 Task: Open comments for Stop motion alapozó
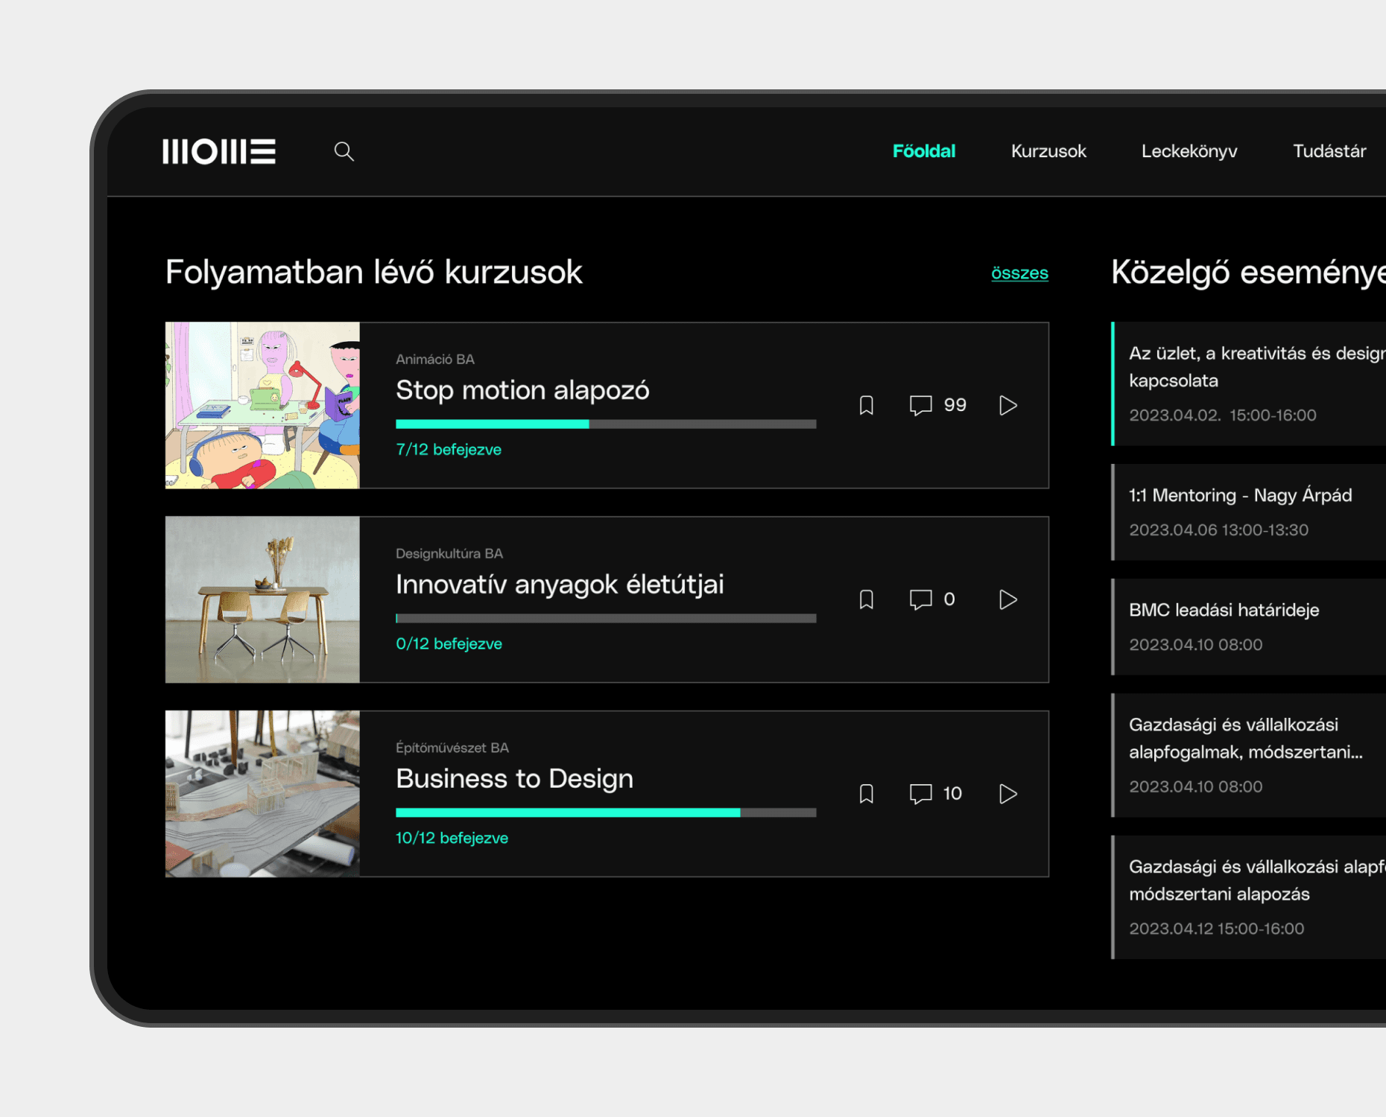tap(921, 405)
